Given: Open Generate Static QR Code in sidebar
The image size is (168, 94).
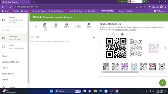Looking at the screenshot, I should 14,38.
